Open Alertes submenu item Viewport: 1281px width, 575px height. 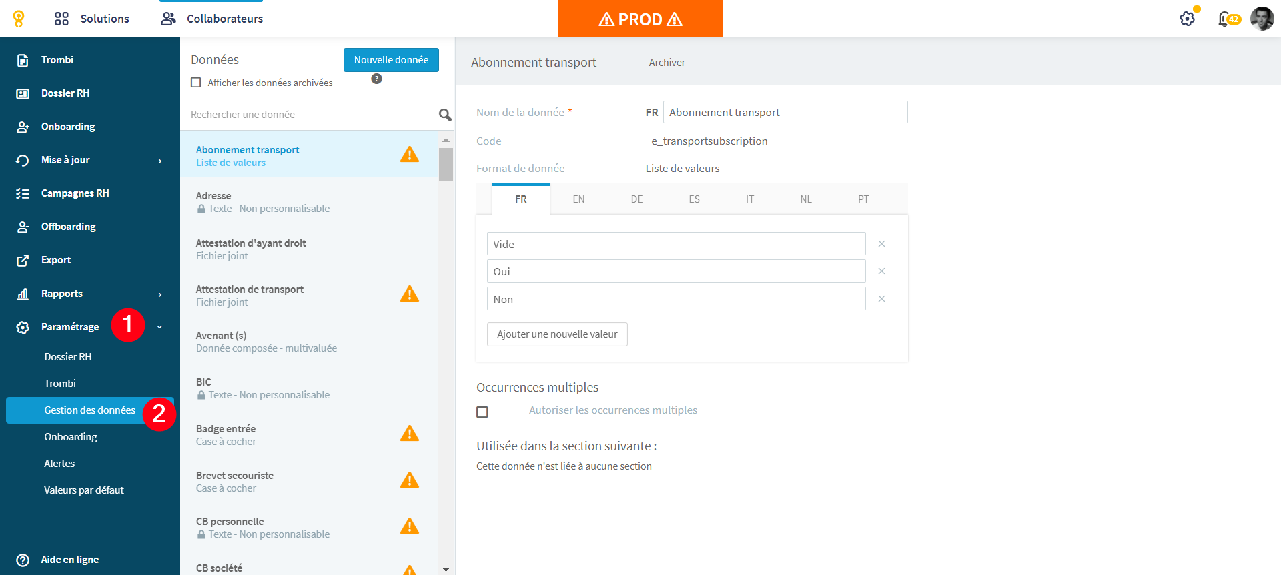59,464
